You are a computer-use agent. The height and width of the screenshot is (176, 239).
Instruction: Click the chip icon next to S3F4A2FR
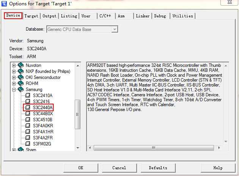[28, 137]
